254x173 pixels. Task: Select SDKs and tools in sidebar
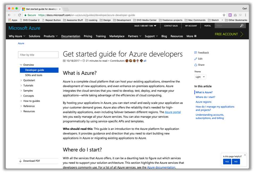click(x=34, y=75)
